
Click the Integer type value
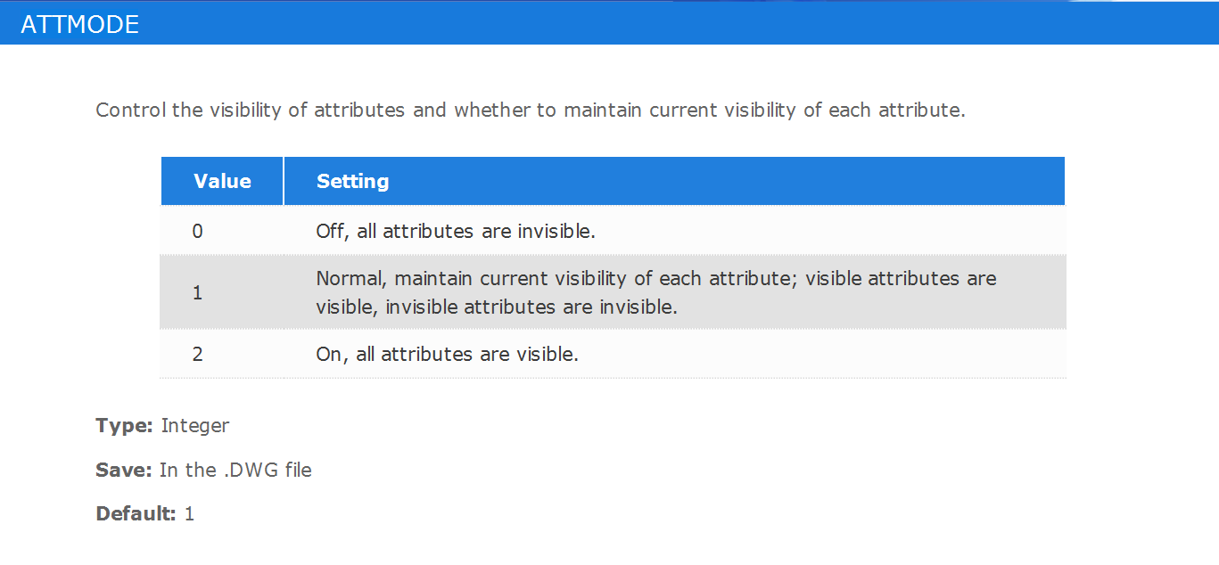click(x=195, y=426)
